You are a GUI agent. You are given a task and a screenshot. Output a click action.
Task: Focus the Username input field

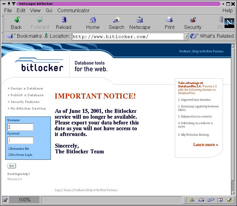coord(20,127)
